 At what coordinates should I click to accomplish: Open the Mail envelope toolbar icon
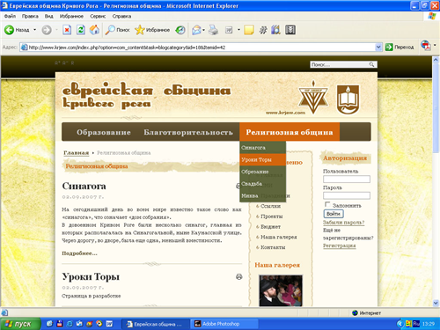click(196, 30)
